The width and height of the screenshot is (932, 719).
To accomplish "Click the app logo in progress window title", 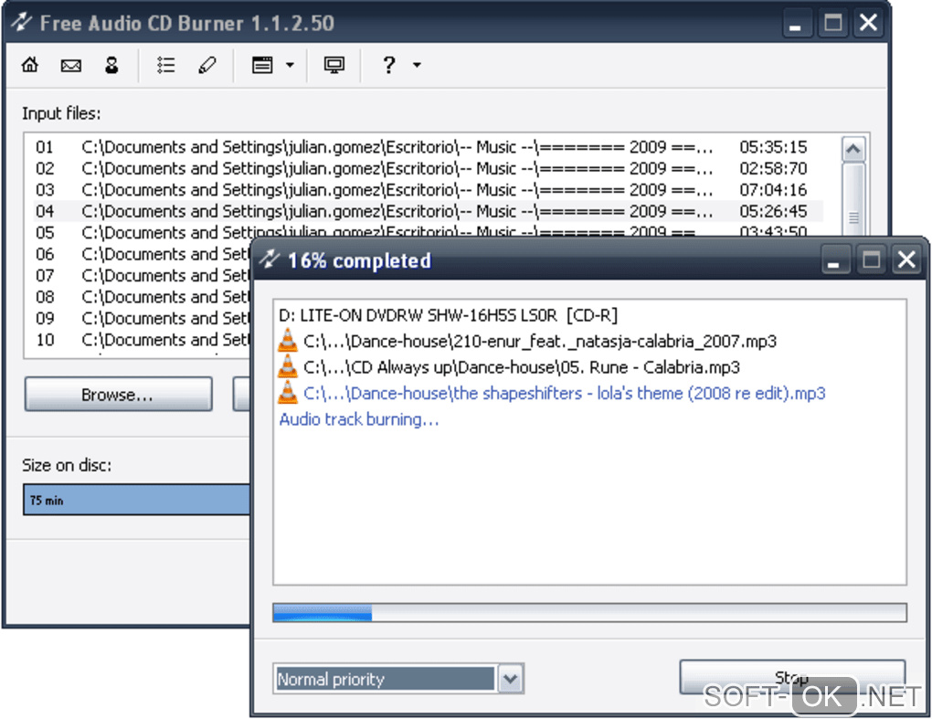I will [x=270, y=259].
